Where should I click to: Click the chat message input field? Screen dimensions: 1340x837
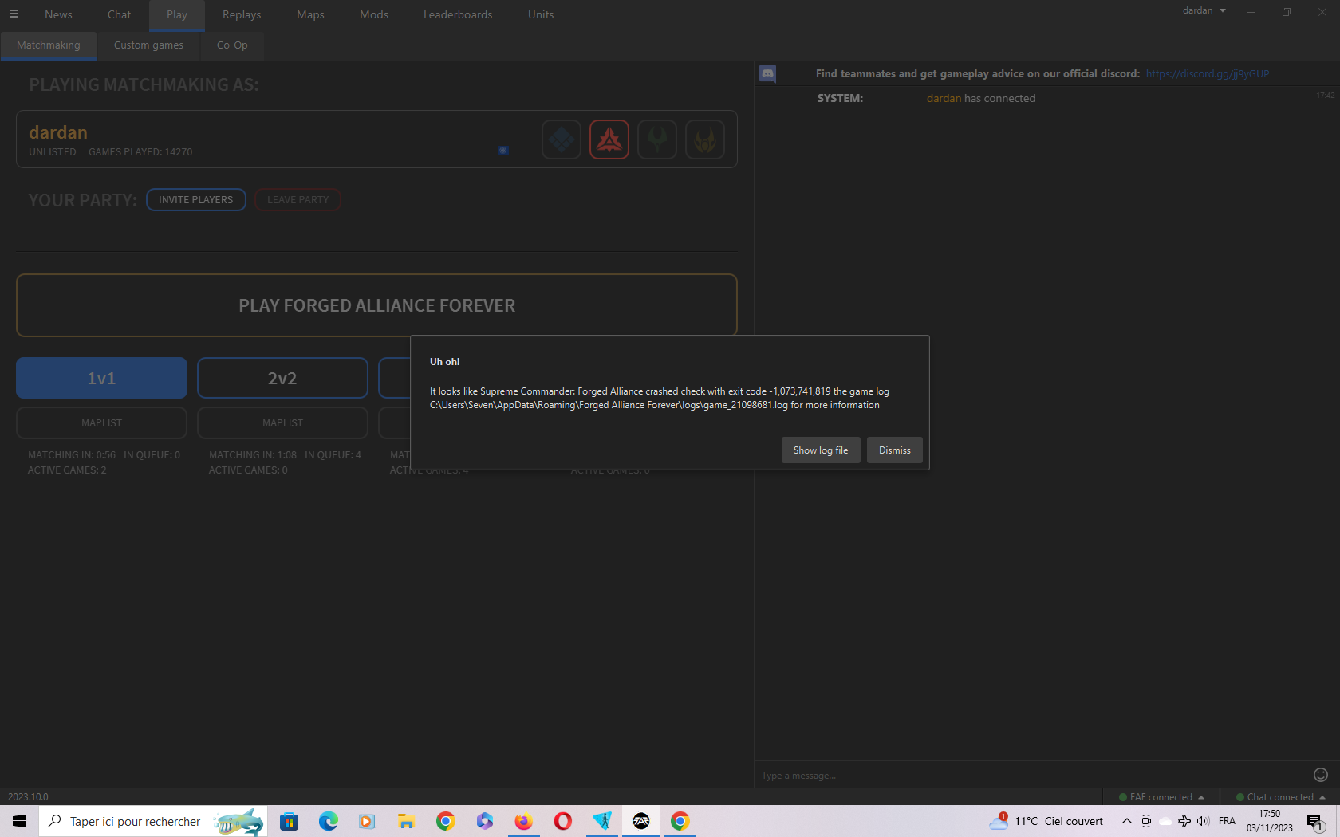pyautogui.click(x=1033, y=775)
